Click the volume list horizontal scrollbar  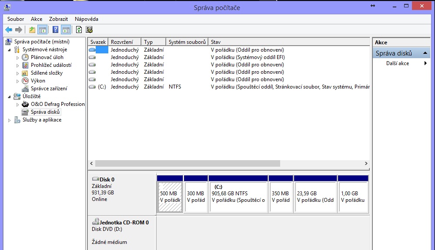(187, 164)
